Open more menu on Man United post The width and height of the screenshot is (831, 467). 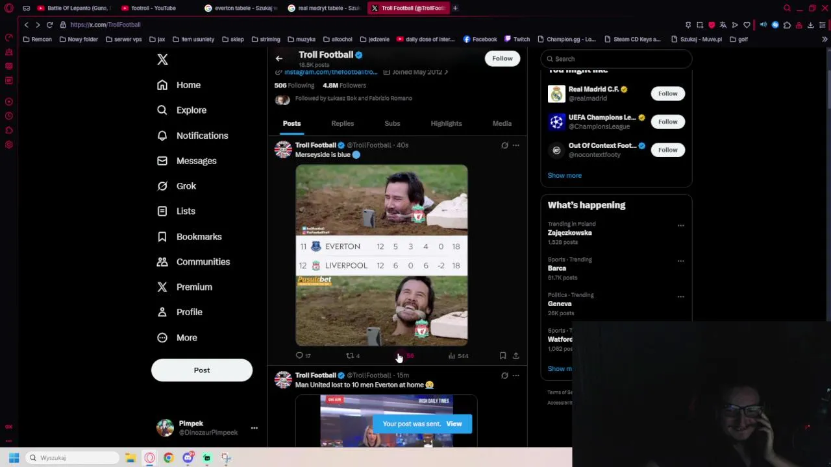point(516,376)
